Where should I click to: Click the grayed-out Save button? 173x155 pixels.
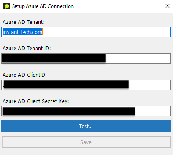[x=86, y=142]
